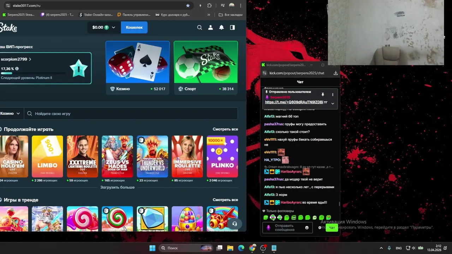Click Найдите свою игру search field

coord(131,114)
